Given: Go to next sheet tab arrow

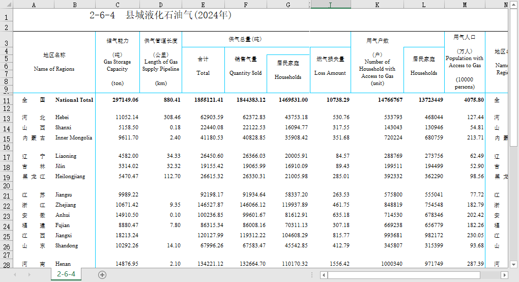Looking at the screenshot, I should pyautogui.click(x=29, y=275).
